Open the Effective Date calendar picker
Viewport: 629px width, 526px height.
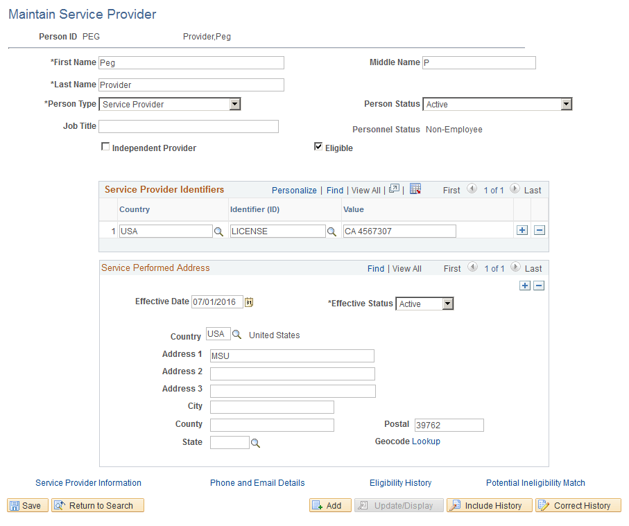(x=250, y=301)
